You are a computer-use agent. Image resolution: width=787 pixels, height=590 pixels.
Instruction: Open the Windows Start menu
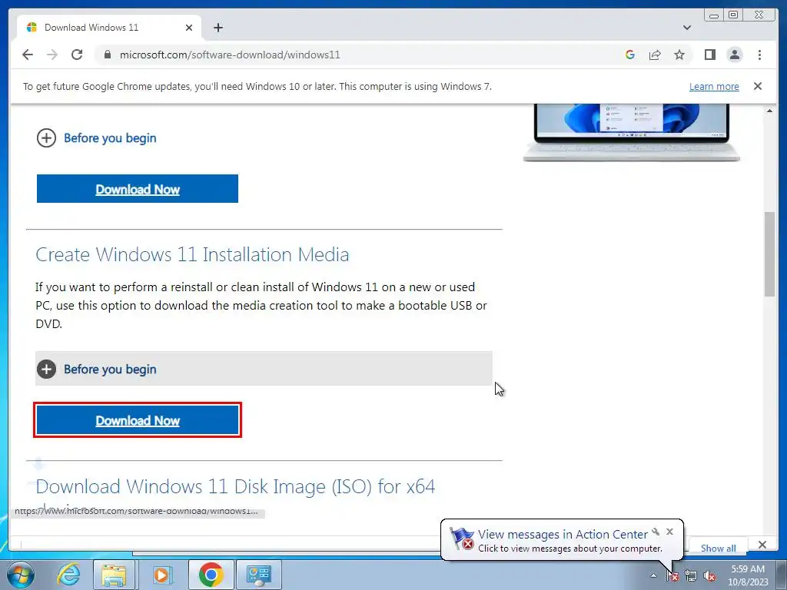click(x=20, y=575)
